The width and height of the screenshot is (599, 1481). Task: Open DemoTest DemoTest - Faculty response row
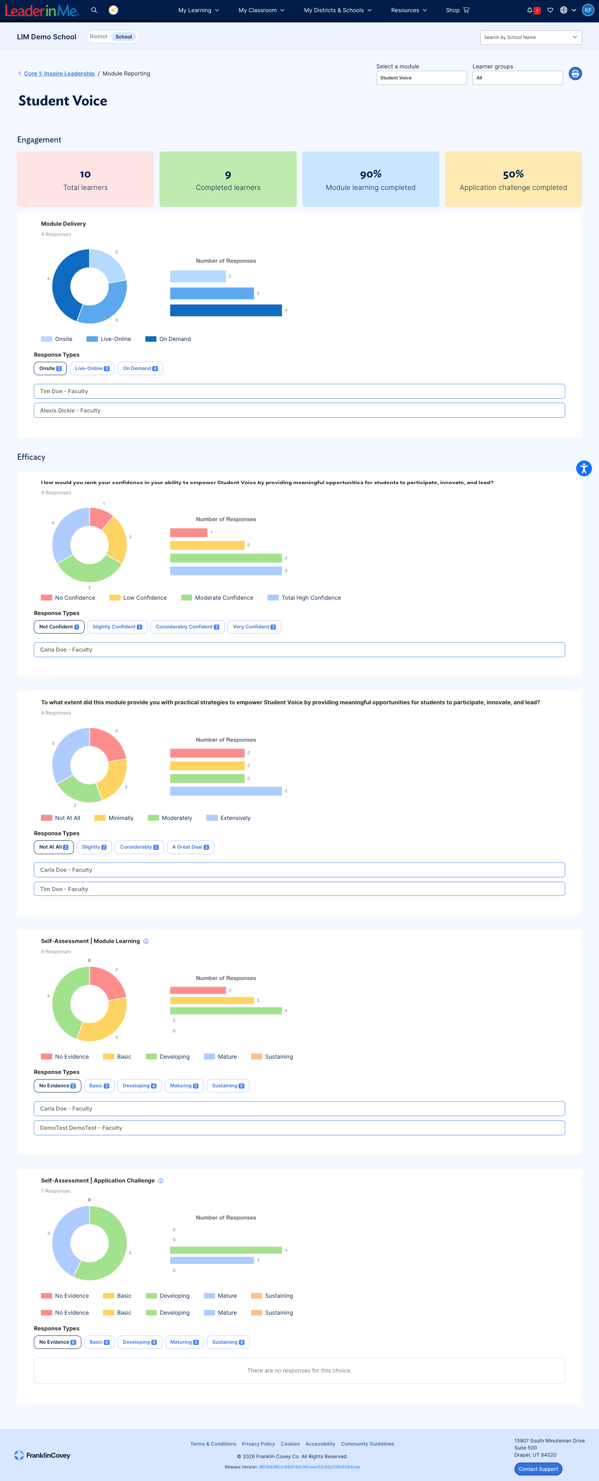[x=299, y=1127]
